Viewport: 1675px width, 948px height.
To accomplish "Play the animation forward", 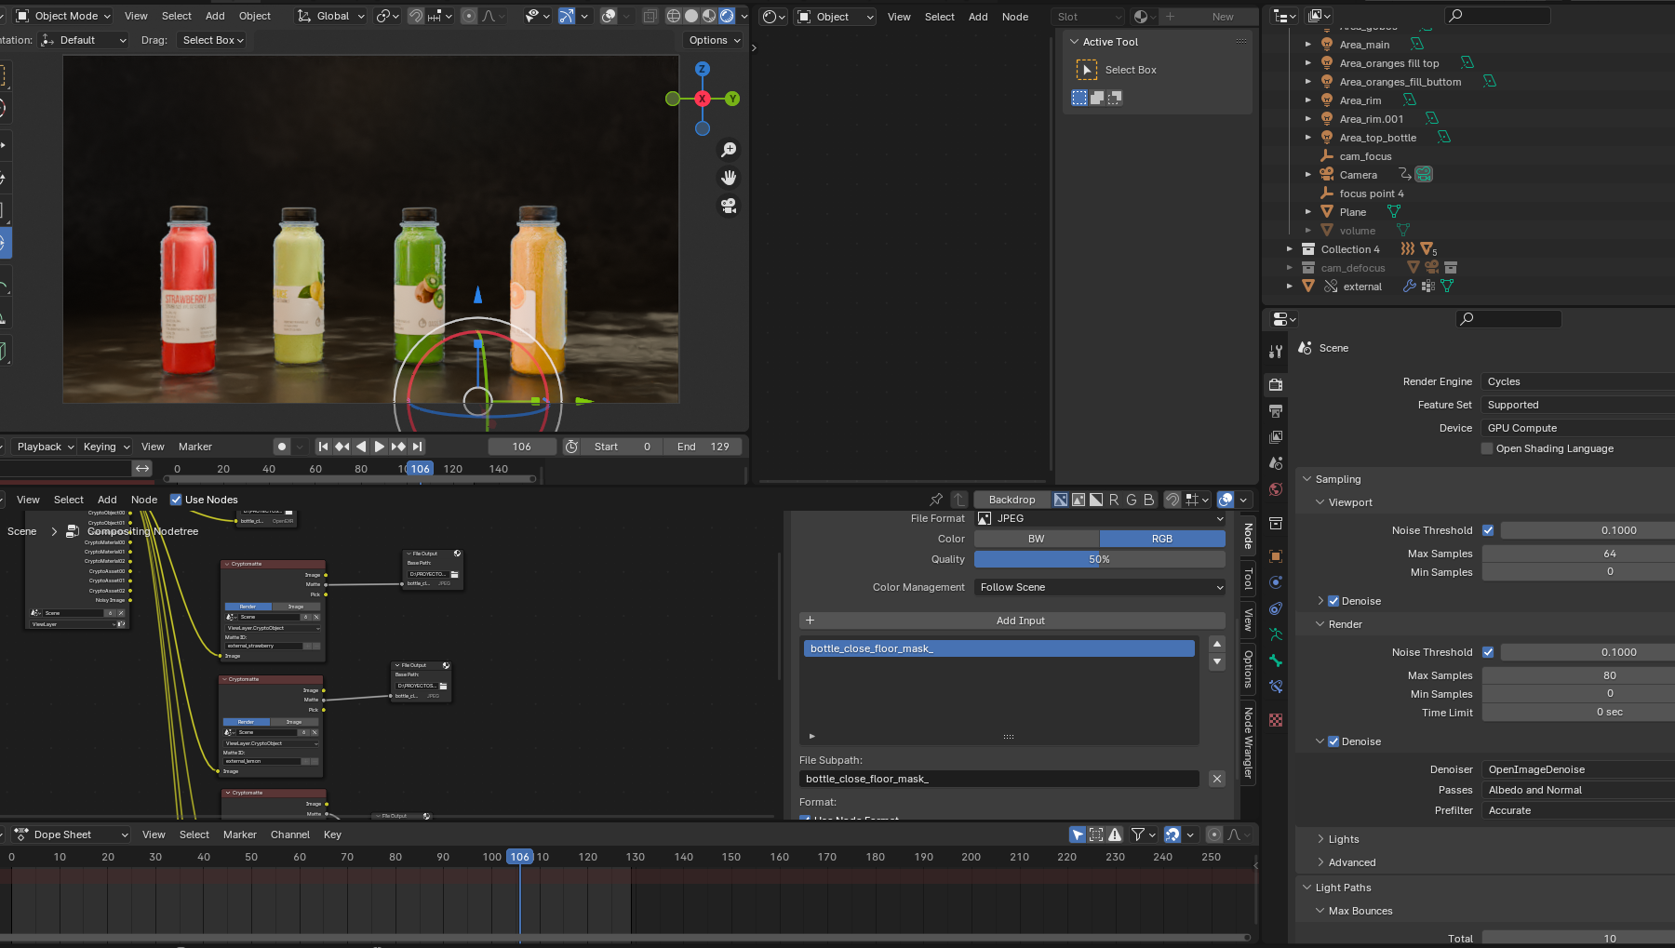I will tap(380, 447).
